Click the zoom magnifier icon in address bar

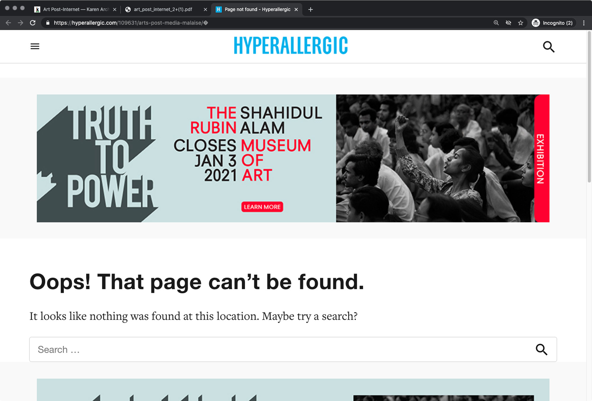coord(496,23)
